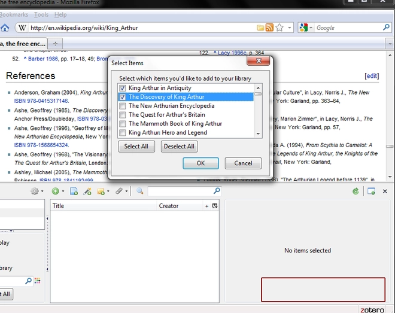The width and height of the screenshot is (395, 313).
Task: Click the Google search engine icon
Action: 303,28
